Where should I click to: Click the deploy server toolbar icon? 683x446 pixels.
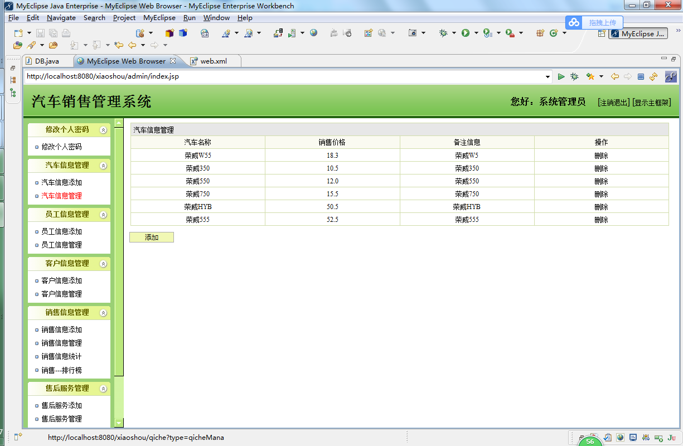[278, 33]
